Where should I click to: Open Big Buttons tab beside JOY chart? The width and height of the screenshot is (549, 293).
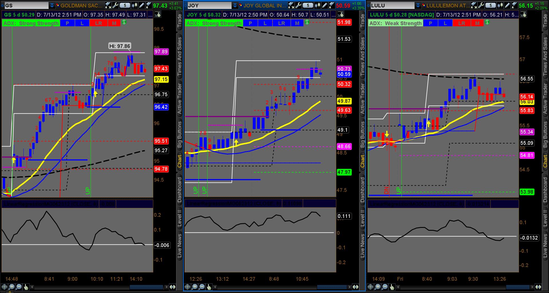coord(363,135)
